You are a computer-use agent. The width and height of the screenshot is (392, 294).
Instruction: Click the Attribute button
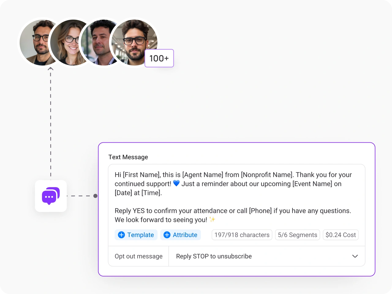point(181,235)
